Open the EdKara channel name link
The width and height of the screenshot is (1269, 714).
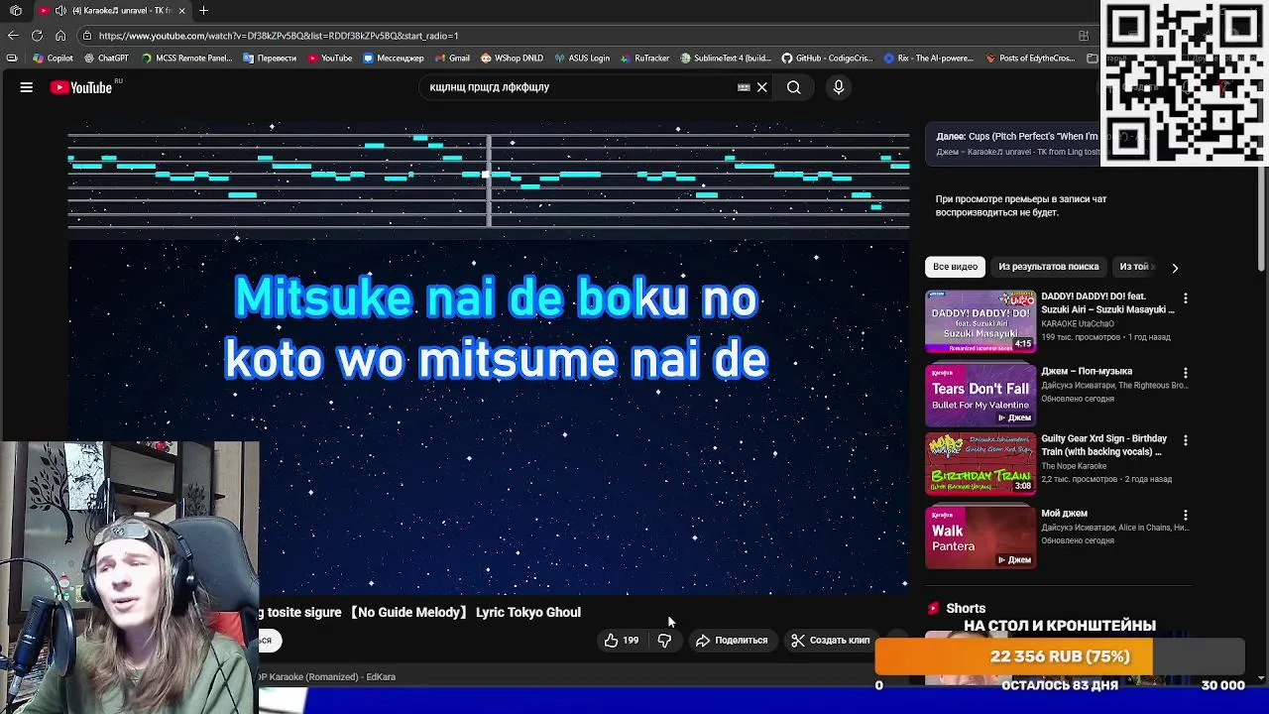[x=381, y=677]
